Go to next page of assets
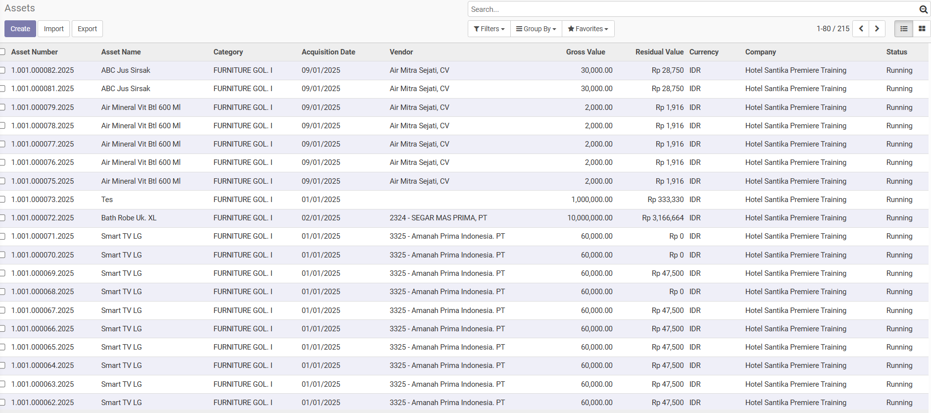Image resolution: width=931 pixels, height=413 pixels. pos(877,29)
